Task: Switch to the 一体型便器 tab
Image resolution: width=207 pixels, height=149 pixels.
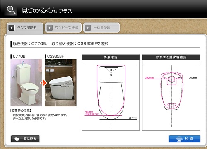Action: click(x=101, y=28)
